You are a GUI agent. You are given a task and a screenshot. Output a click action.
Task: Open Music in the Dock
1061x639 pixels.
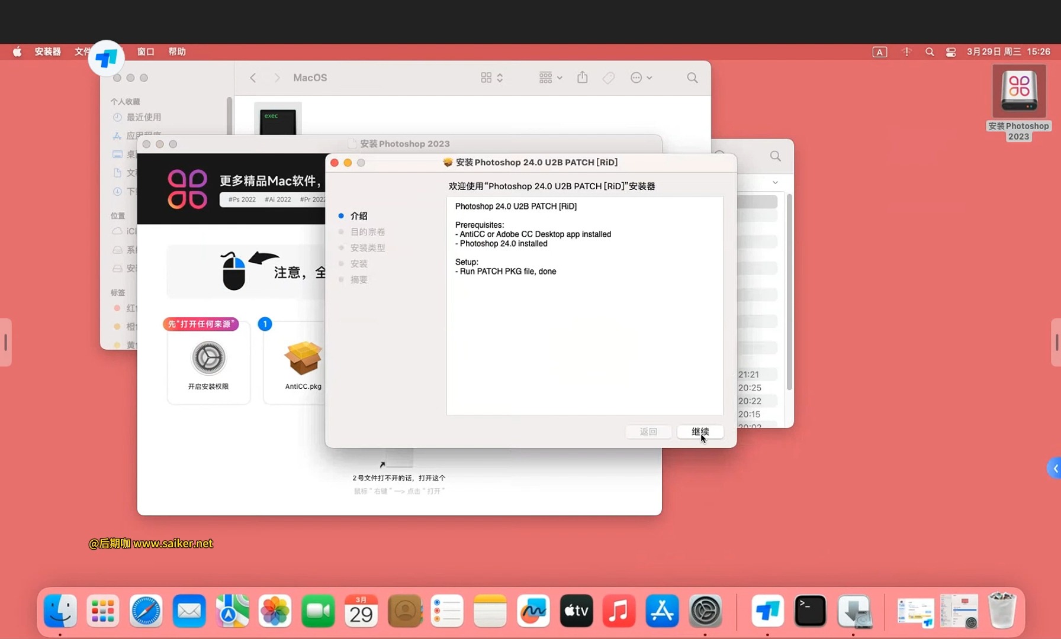pyautogui.click(x=619, y=611)
